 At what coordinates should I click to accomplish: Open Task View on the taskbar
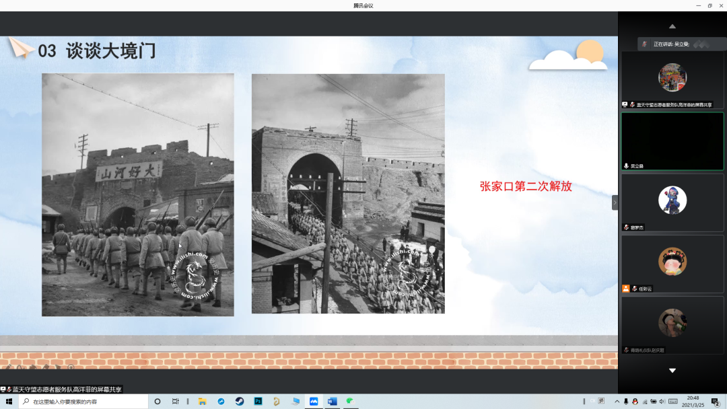tap(175, 402)
